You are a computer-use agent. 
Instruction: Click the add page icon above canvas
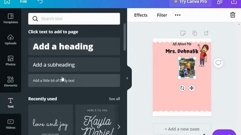[206, 33]
